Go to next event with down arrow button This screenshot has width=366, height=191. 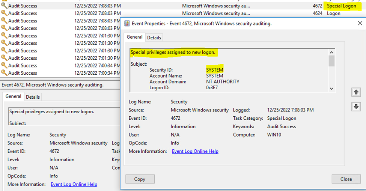point(356,107)
